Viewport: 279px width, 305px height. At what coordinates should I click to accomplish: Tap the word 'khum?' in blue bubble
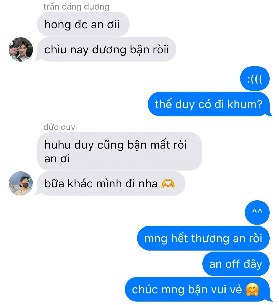tap(245, 104)
